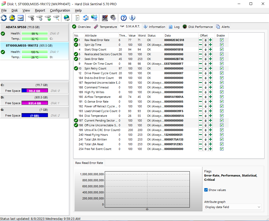Open the File menu
Image resolution: width=269 pixels, height=221 pixels.
pyautogui.click(x=4, y=11)
